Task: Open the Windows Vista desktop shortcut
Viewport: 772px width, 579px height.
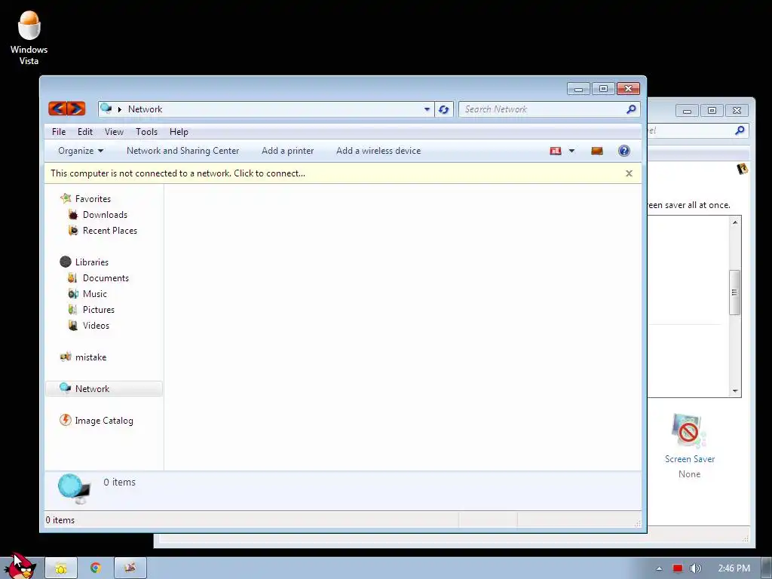Action: click(x=29, y=38)
